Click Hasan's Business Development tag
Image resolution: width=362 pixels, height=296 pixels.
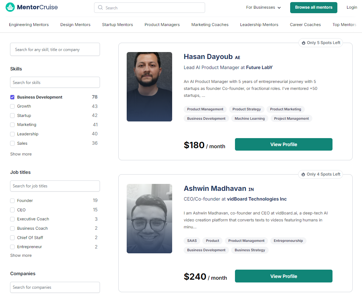(x=206, y=118)
